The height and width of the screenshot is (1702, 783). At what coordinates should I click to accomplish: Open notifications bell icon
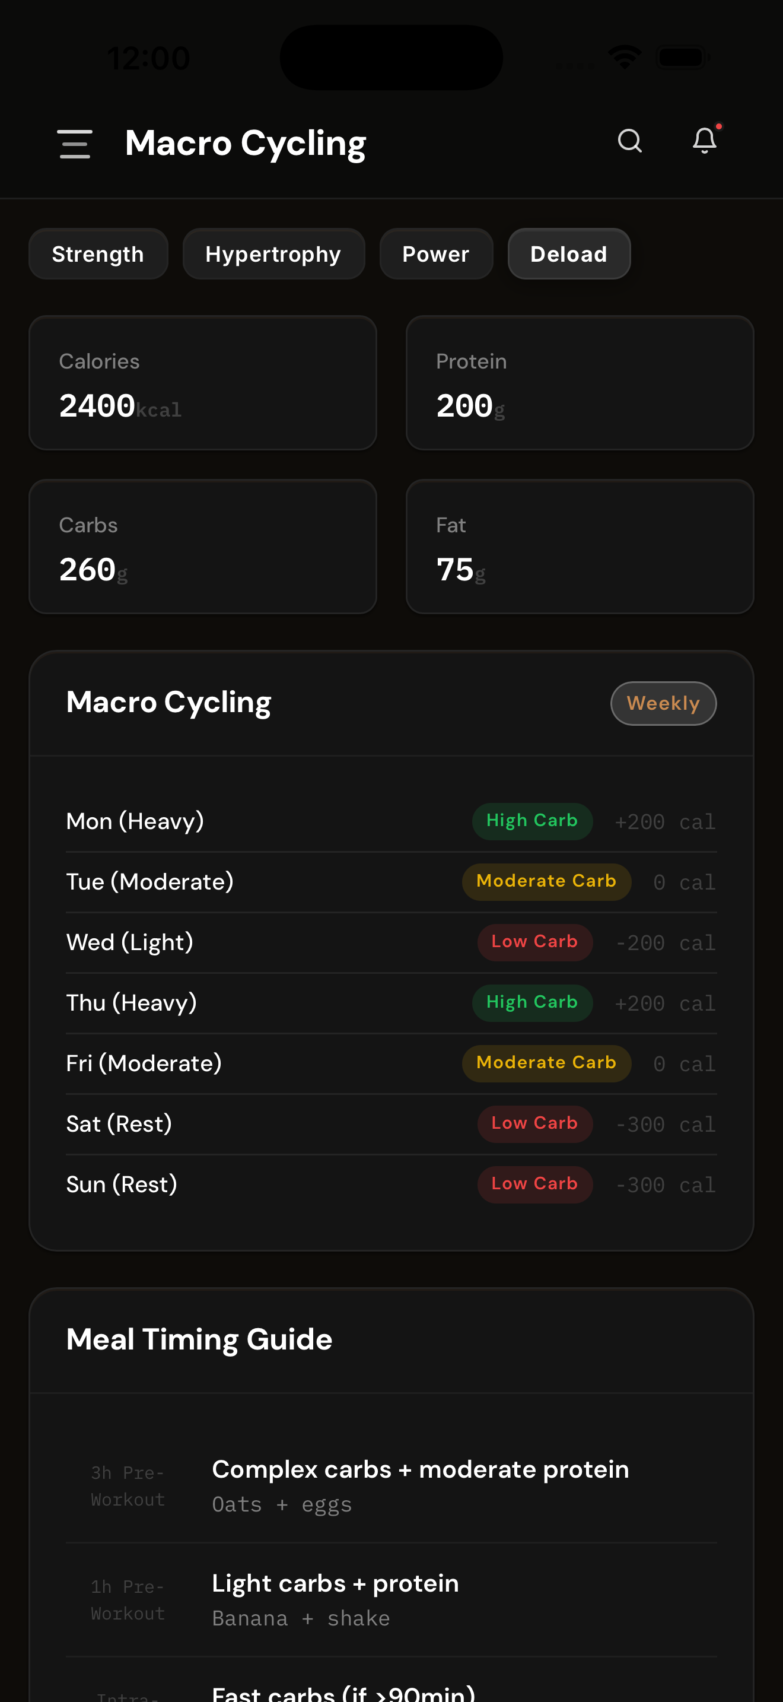click(x=705, y=139)
